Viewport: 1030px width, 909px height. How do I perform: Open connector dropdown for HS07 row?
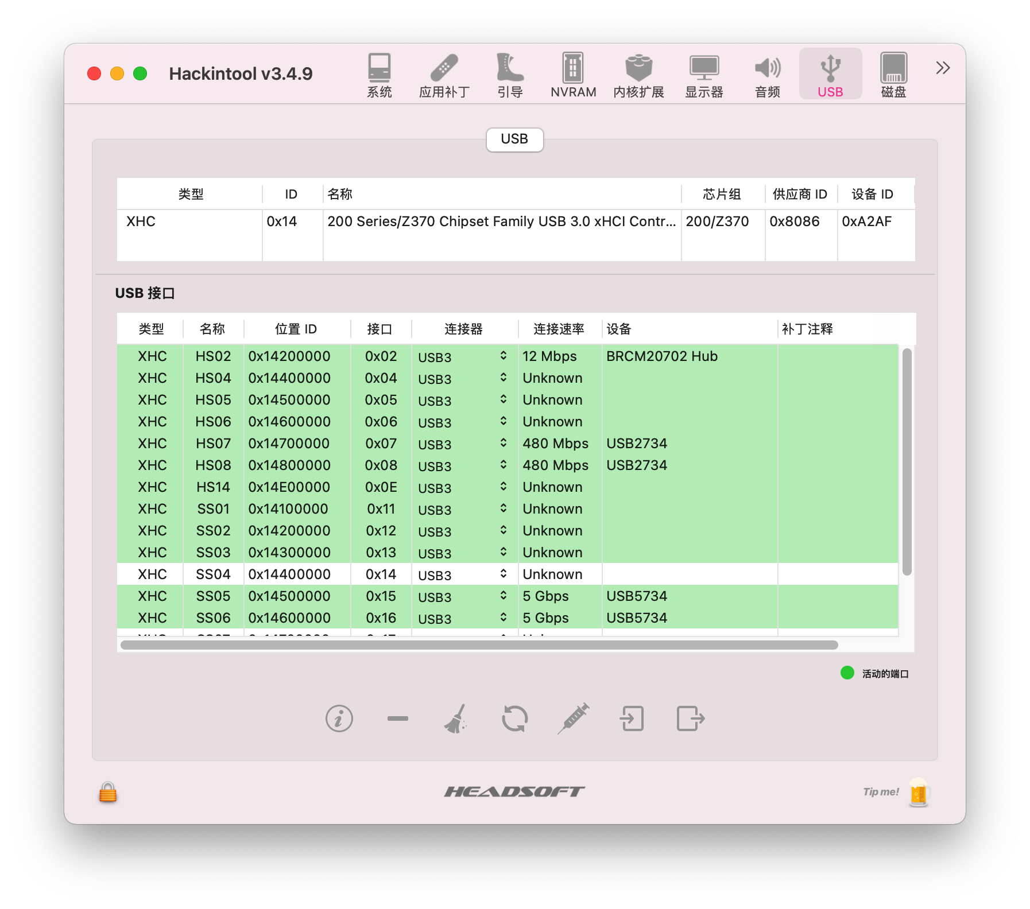coord(463,444)
